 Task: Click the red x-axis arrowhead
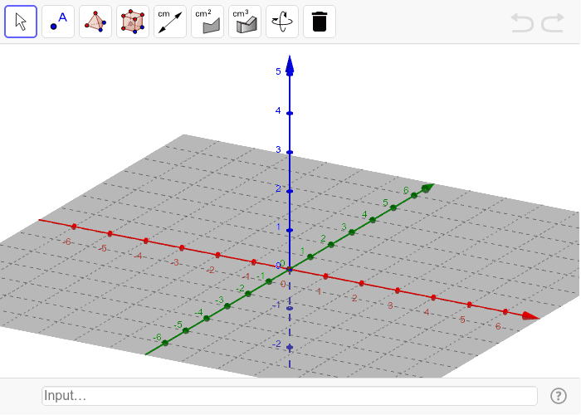530,316
